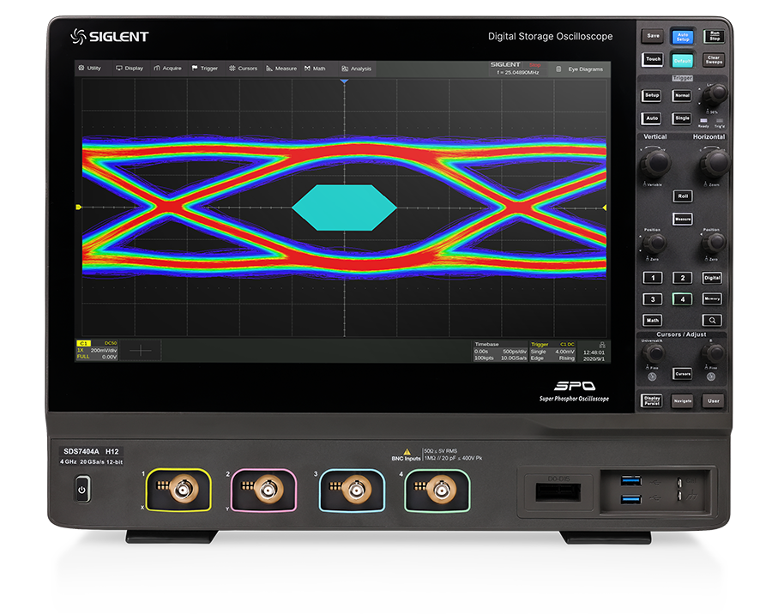Open the Trigger menu in top bar
The image size is (772, 614).
tap(204, 69)
